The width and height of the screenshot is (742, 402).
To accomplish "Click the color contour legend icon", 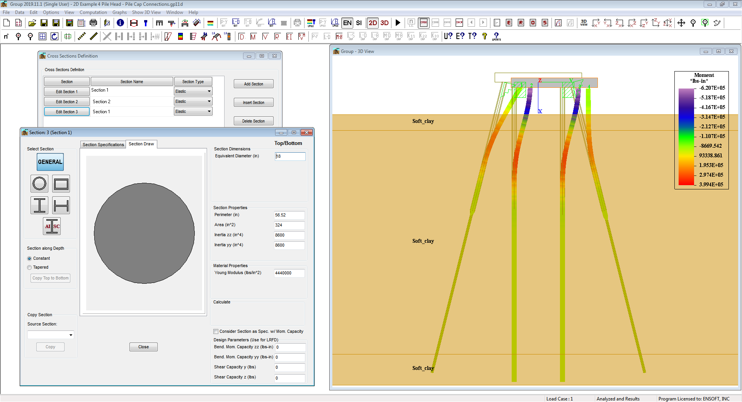I will (180, 36).
